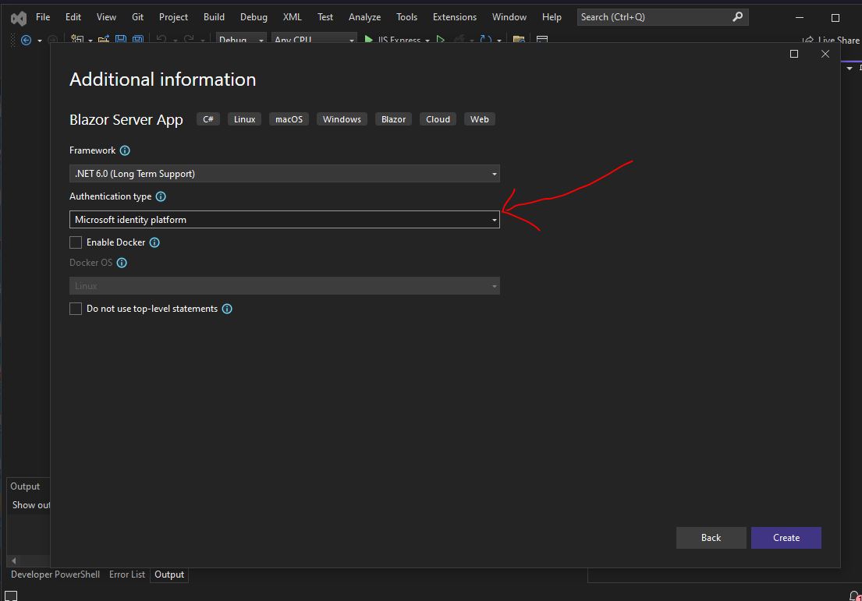The height and width of the screenshot is (601, 862).
Task: Click the notifications bell in status bar
Action: [x=855, y=596]
